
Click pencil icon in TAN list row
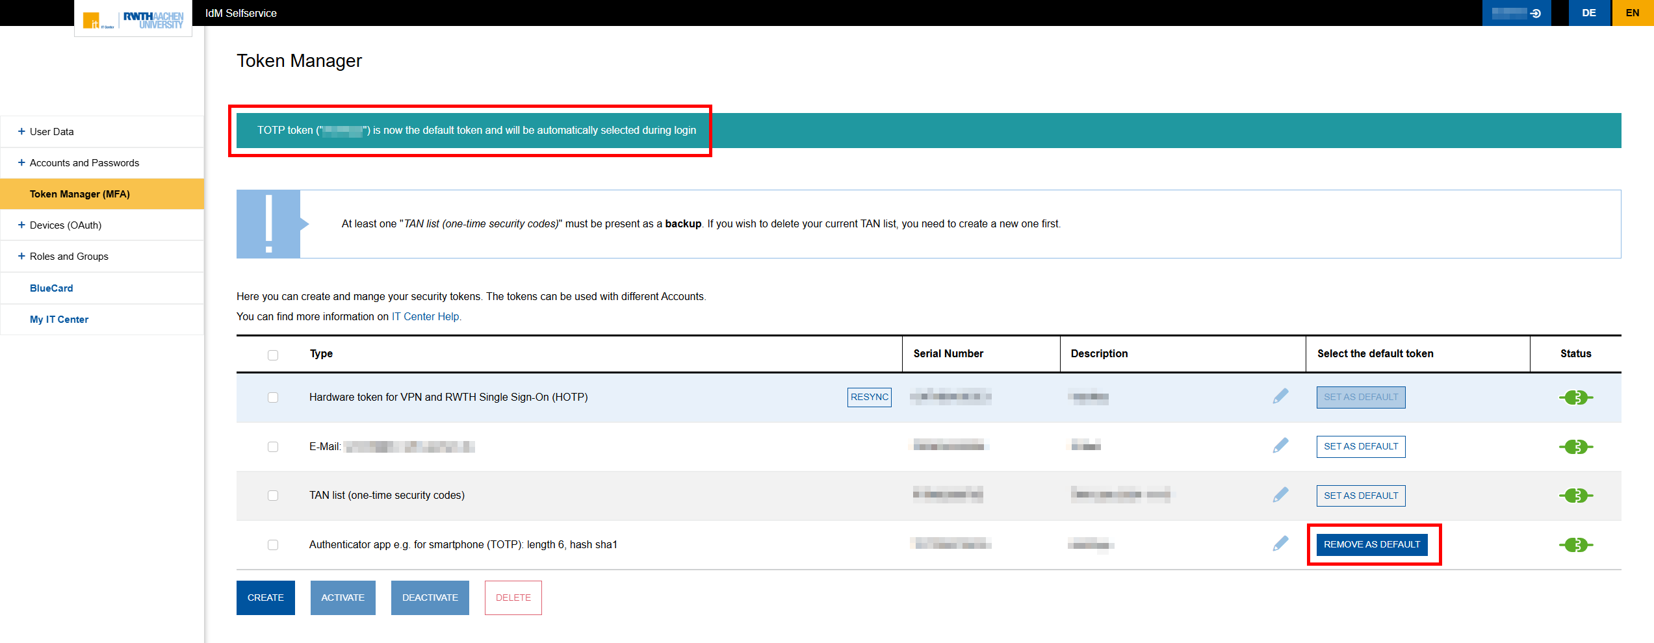coord(1280,495)
